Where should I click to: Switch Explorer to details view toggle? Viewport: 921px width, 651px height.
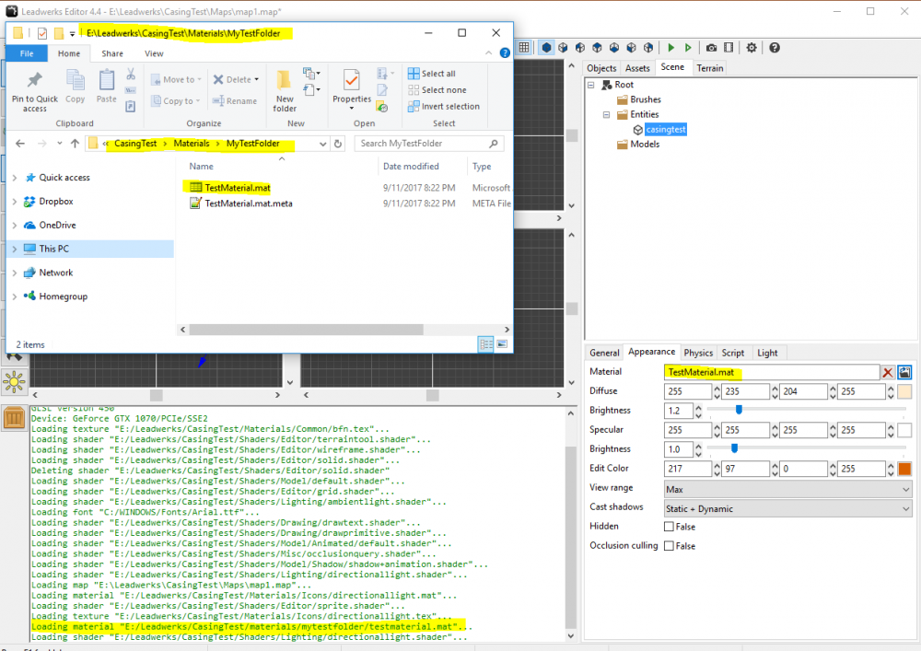pyautogui.click(x=485, y=343)
